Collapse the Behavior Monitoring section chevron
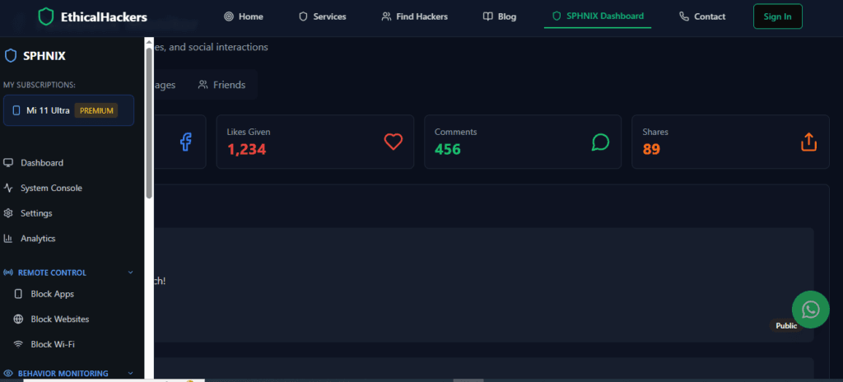 130,373
